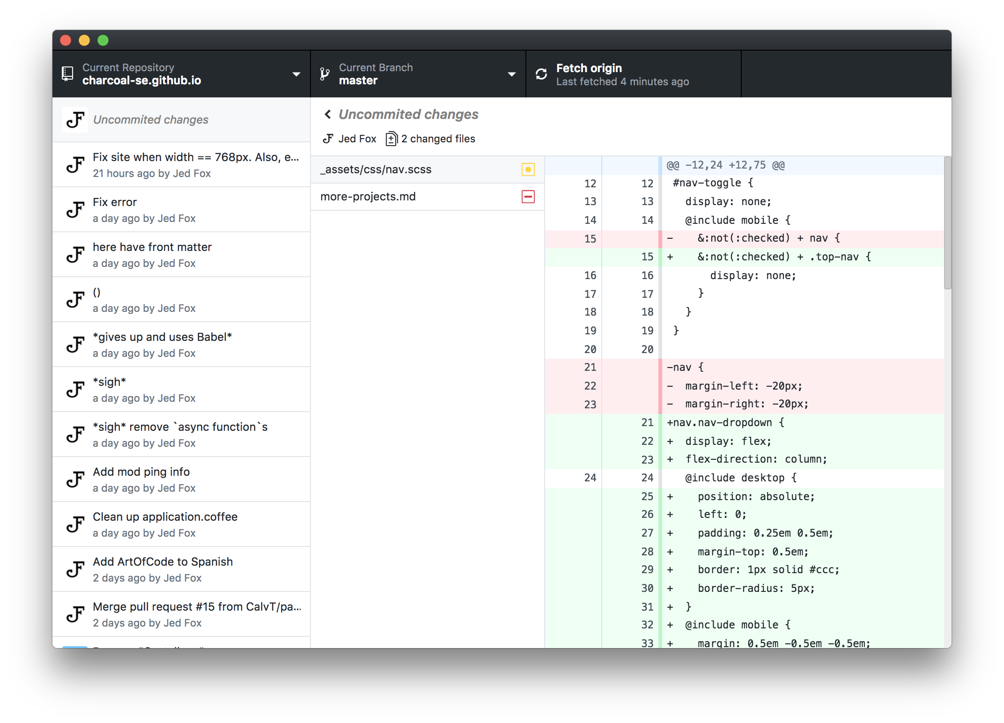
Task: Click avatar next to Uncommited changes in sidebar
Action: (x=75, y=120)
